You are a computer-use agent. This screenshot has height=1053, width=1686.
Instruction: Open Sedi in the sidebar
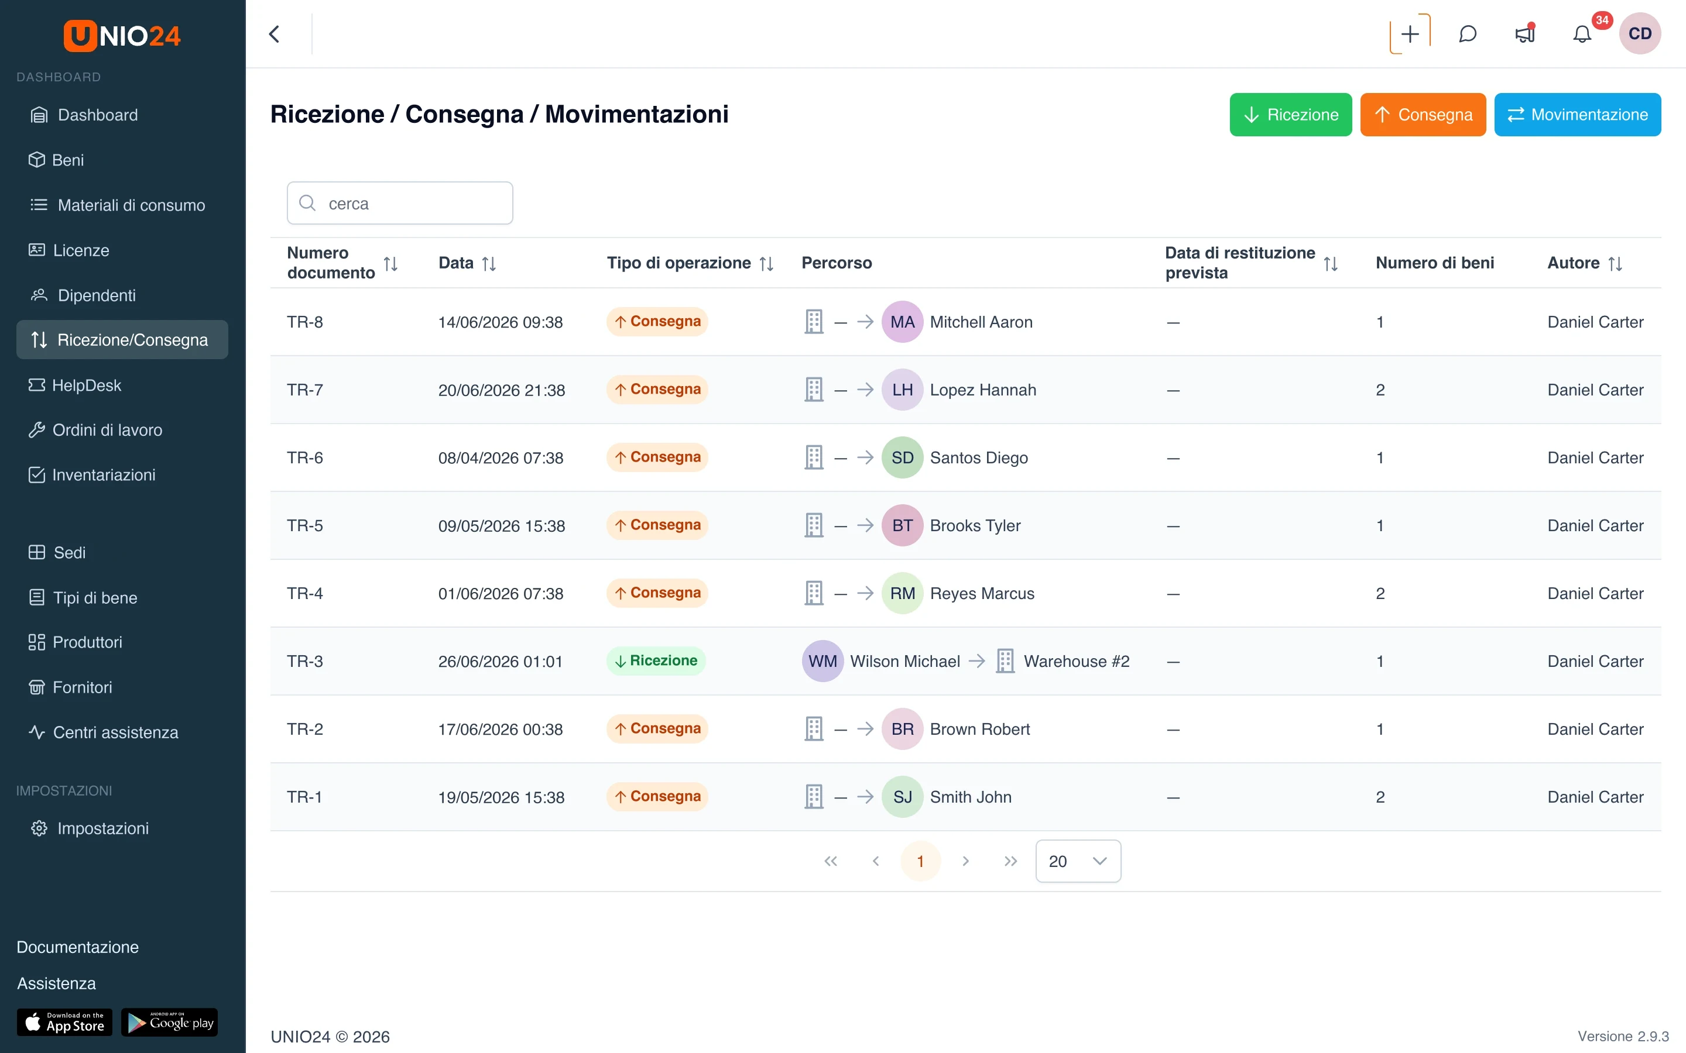(x=122, y=552)
